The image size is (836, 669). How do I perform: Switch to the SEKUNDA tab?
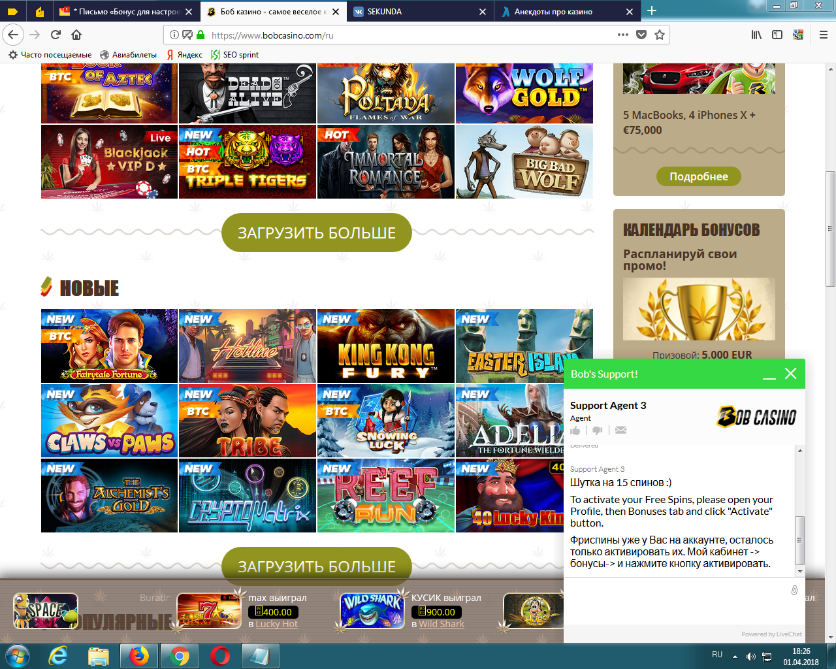pyautogui.click(x=420, y=11)
